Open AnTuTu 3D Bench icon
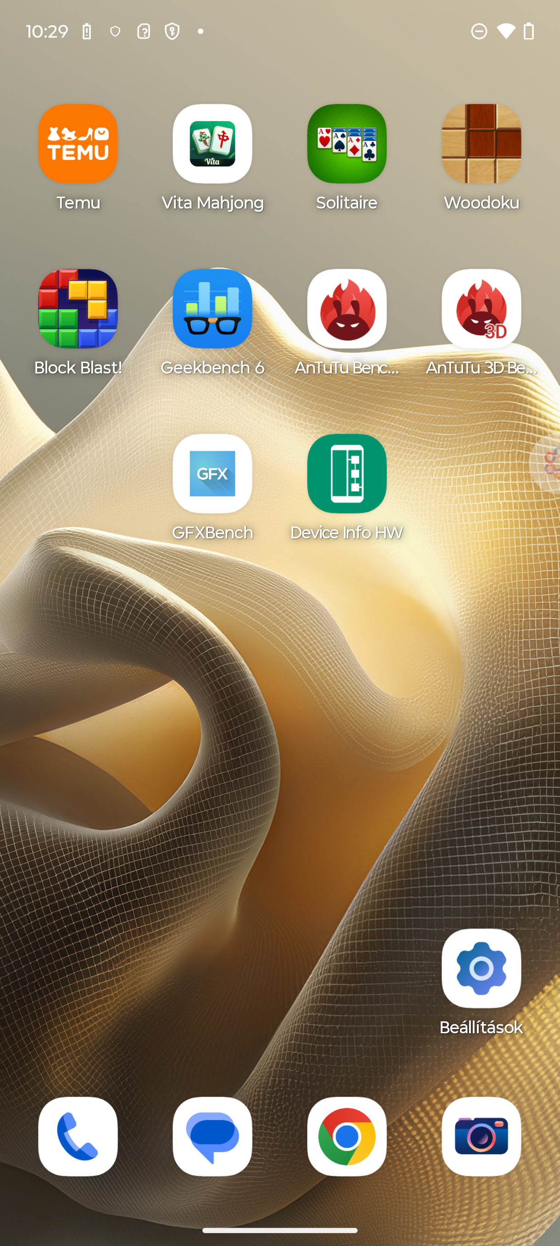560x1246 pixels. point(481,309)
